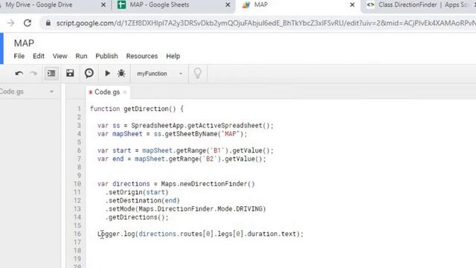Screen dimensions: 476x268
Task: Click the getActiveSpreadsheet line of code
Action: click(x=185, y=126)
